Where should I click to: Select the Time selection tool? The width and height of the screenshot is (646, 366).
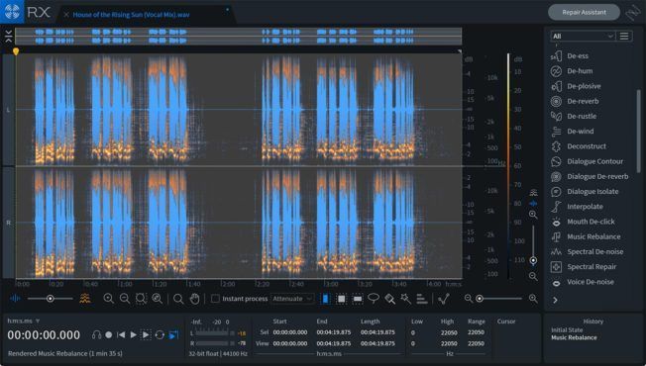point(325,299)
